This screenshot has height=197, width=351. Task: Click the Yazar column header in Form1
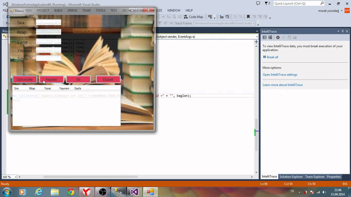pyautogui.click(x=50, y=88)
